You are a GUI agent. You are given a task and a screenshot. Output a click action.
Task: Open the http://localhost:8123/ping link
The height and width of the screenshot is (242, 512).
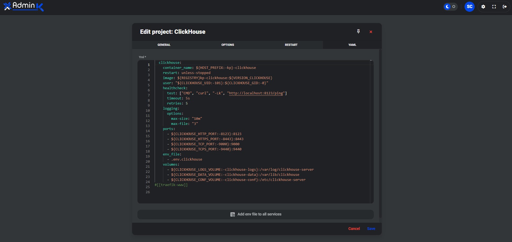pyautogui.click(x=256, y=93)
